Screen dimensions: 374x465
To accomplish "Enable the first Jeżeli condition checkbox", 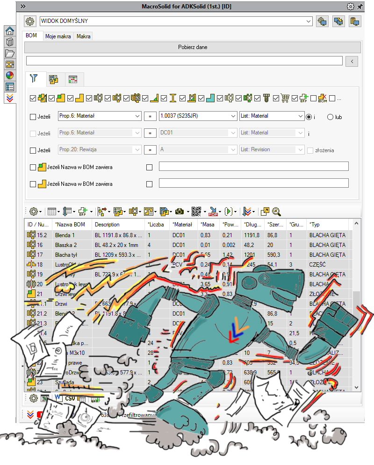I will pyautogui.click(x=33, y=117).
